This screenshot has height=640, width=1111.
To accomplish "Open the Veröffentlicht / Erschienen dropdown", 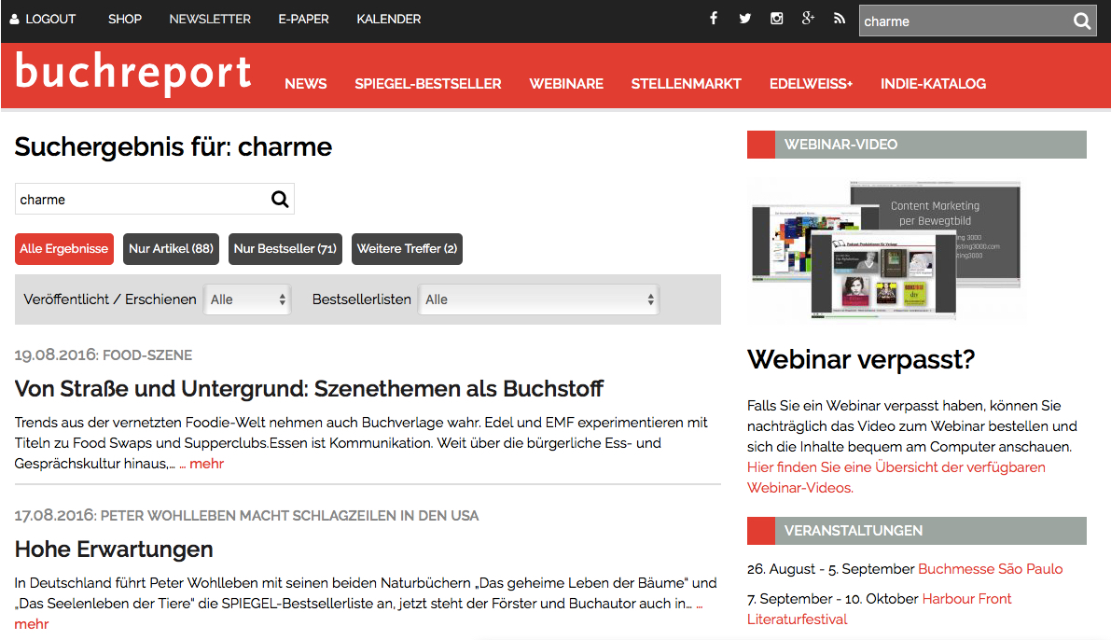I will pyautogui.click(x=247, y=299).
